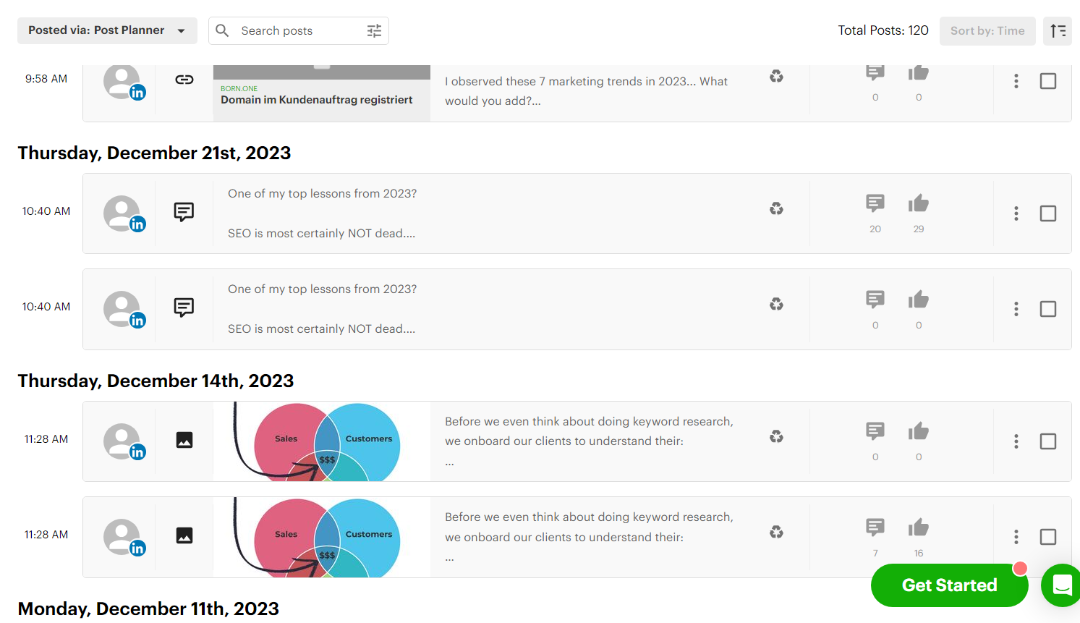
Task: Open the three-dot menu on the keyword post with 0 likes
Action: (1016, 441)
